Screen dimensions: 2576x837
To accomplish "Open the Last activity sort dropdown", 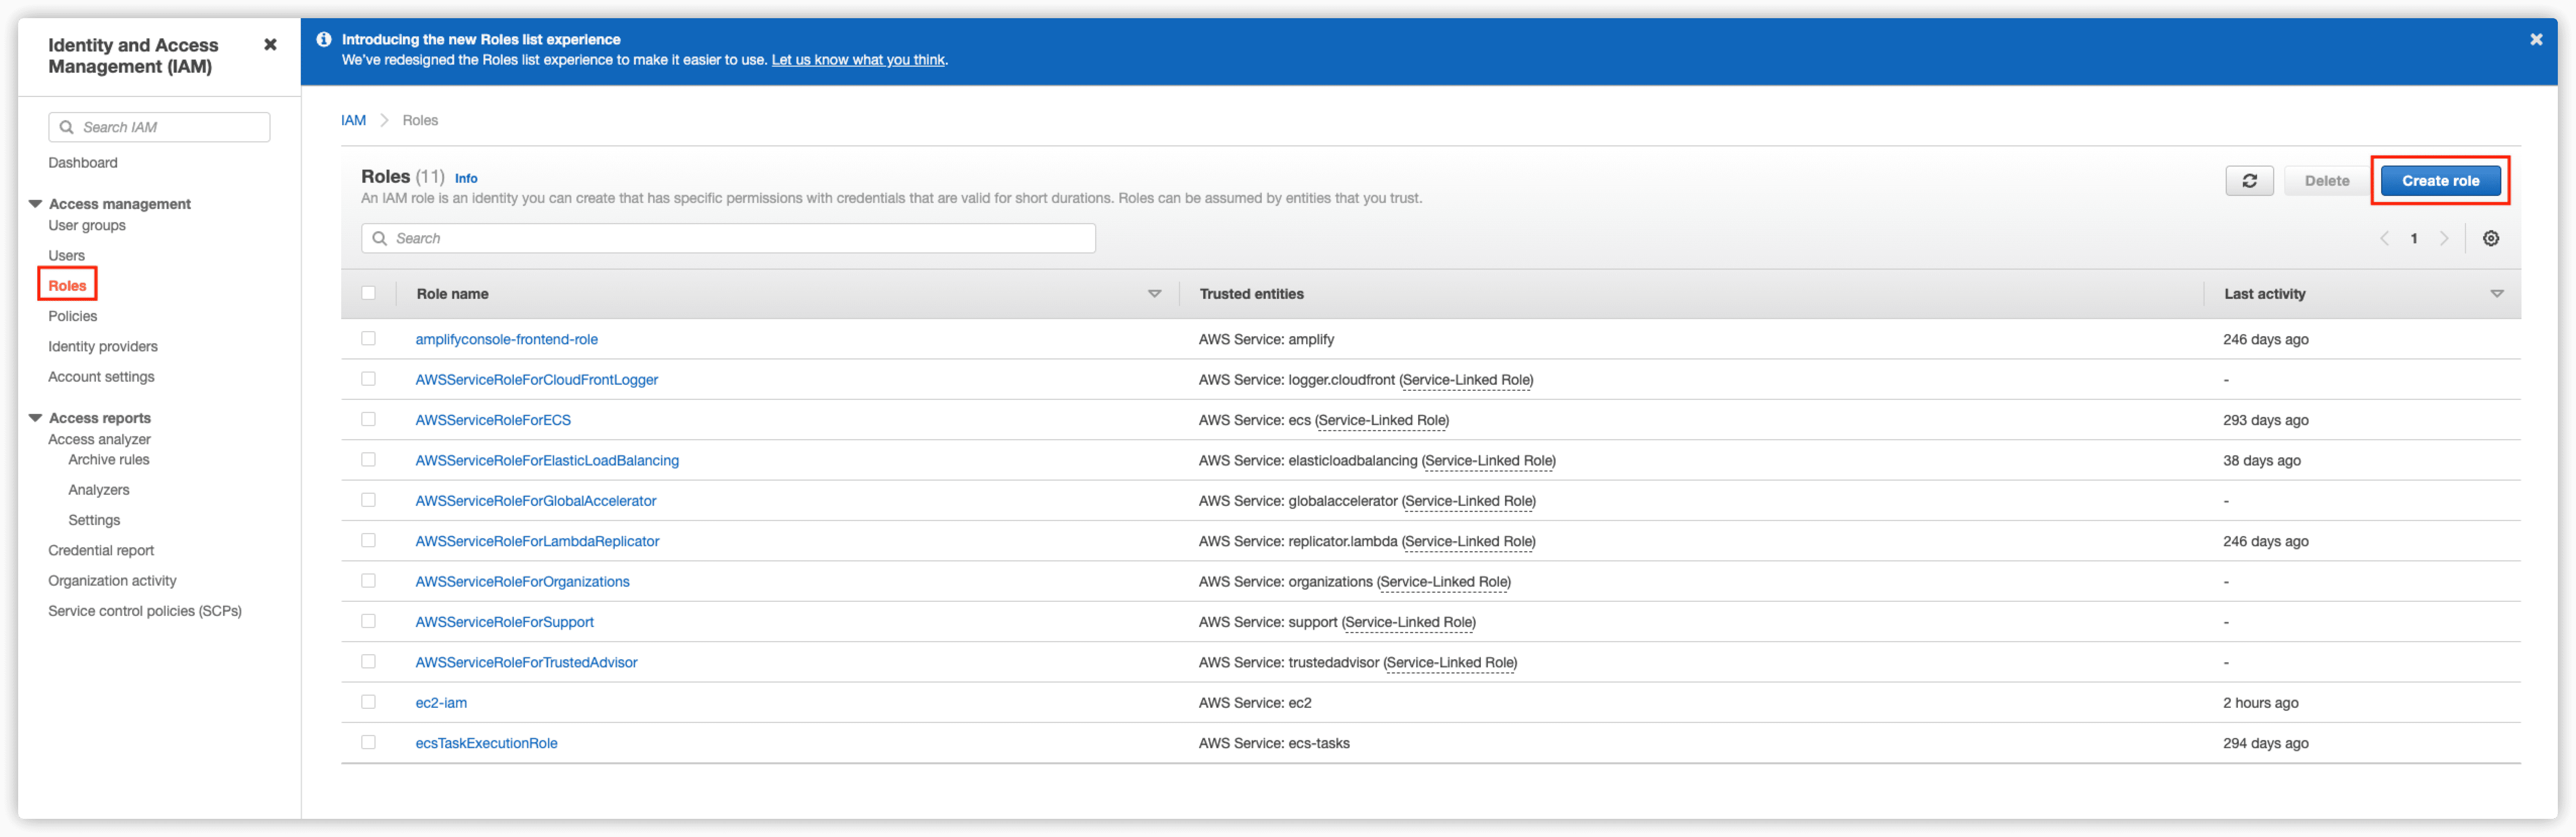I will click(2497, 293).
